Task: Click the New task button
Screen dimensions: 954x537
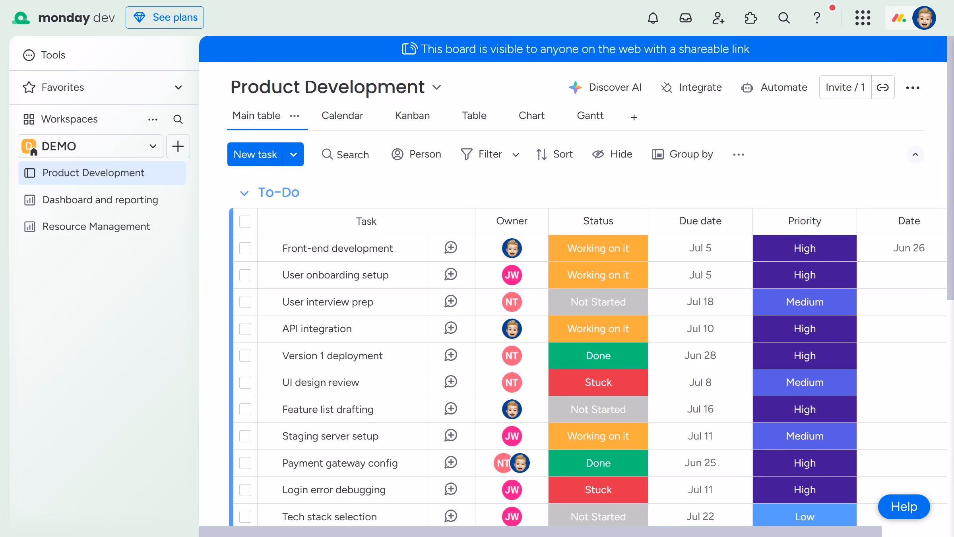Action: tap(255, 154)
